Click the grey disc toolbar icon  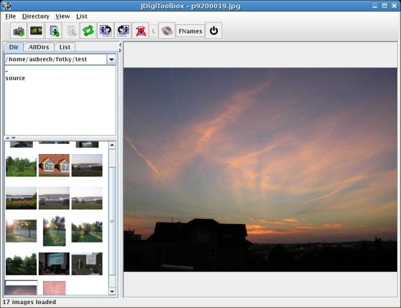166,31
